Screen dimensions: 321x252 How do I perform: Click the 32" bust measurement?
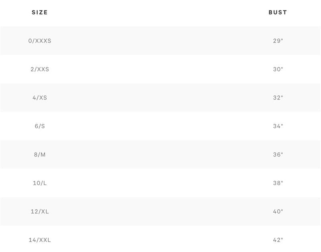pos(278,98)
